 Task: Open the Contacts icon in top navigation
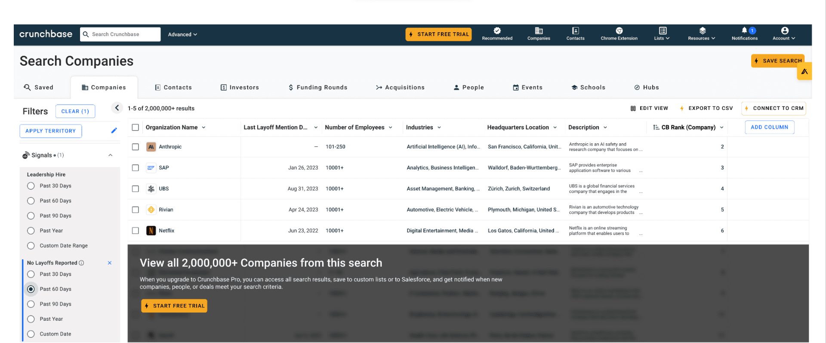575,30
